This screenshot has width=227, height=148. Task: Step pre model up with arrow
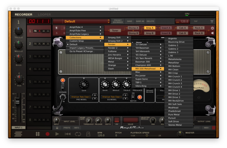(95, 95)
